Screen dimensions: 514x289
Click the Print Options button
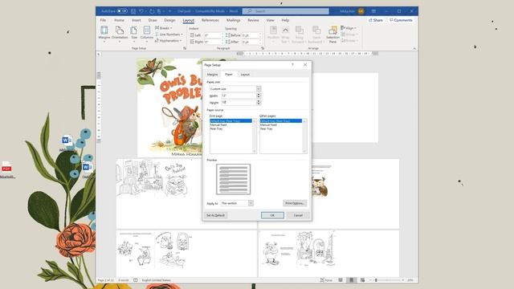coord(295,203)
